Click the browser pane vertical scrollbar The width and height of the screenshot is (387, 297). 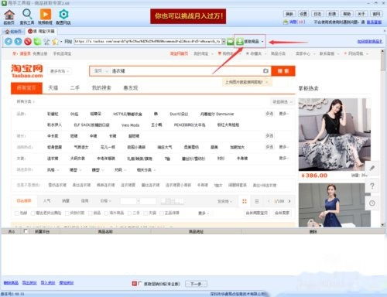coord(382,138)
